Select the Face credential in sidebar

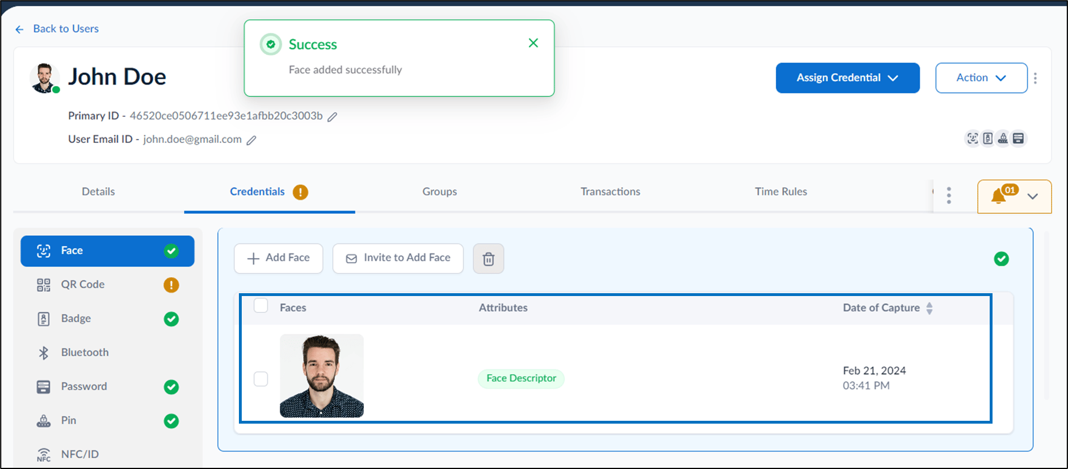pos(108,251)
